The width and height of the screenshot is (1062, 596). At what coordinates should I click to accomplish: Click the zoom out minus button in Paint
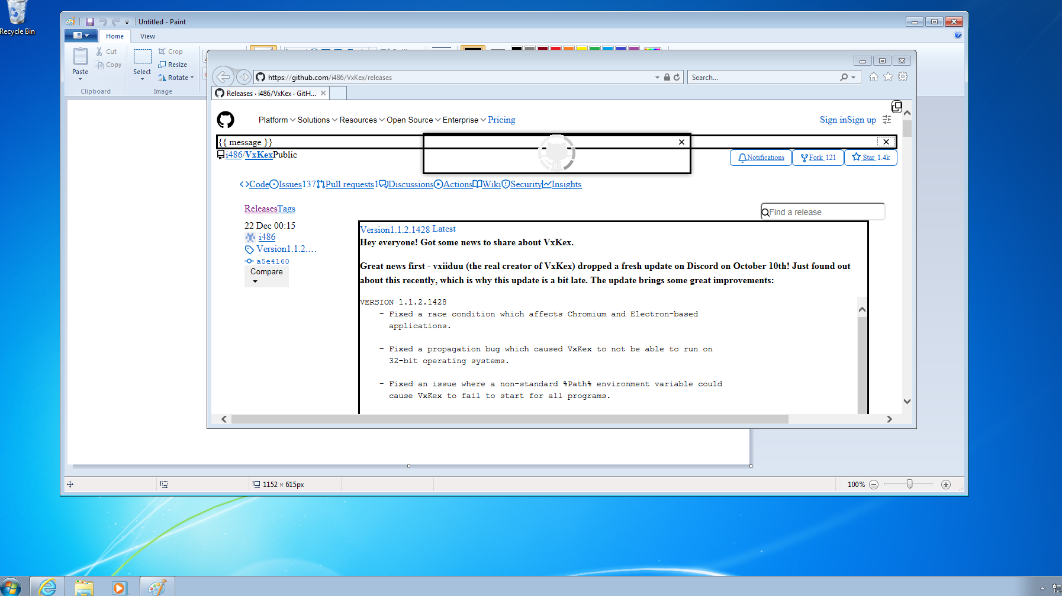(874, 485)
